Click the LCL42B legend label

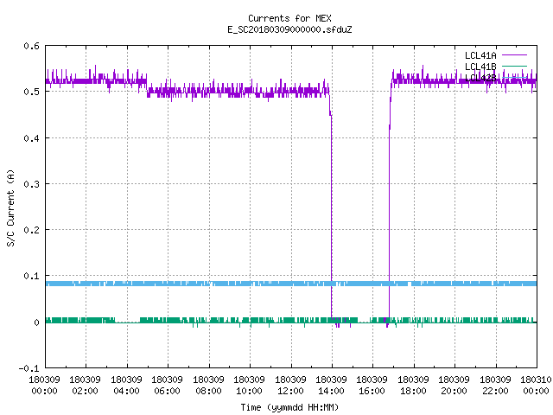(x=480, y=78)
